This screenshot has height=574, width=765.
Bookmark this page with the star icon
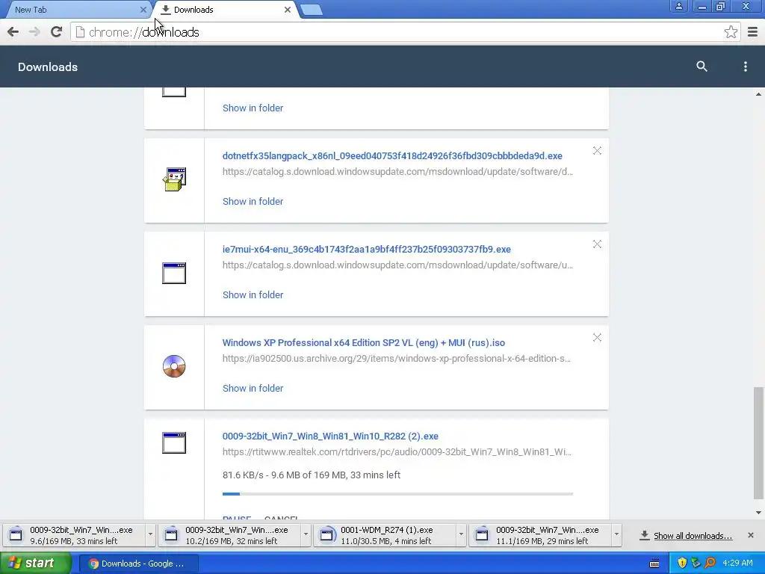(731, 32)
